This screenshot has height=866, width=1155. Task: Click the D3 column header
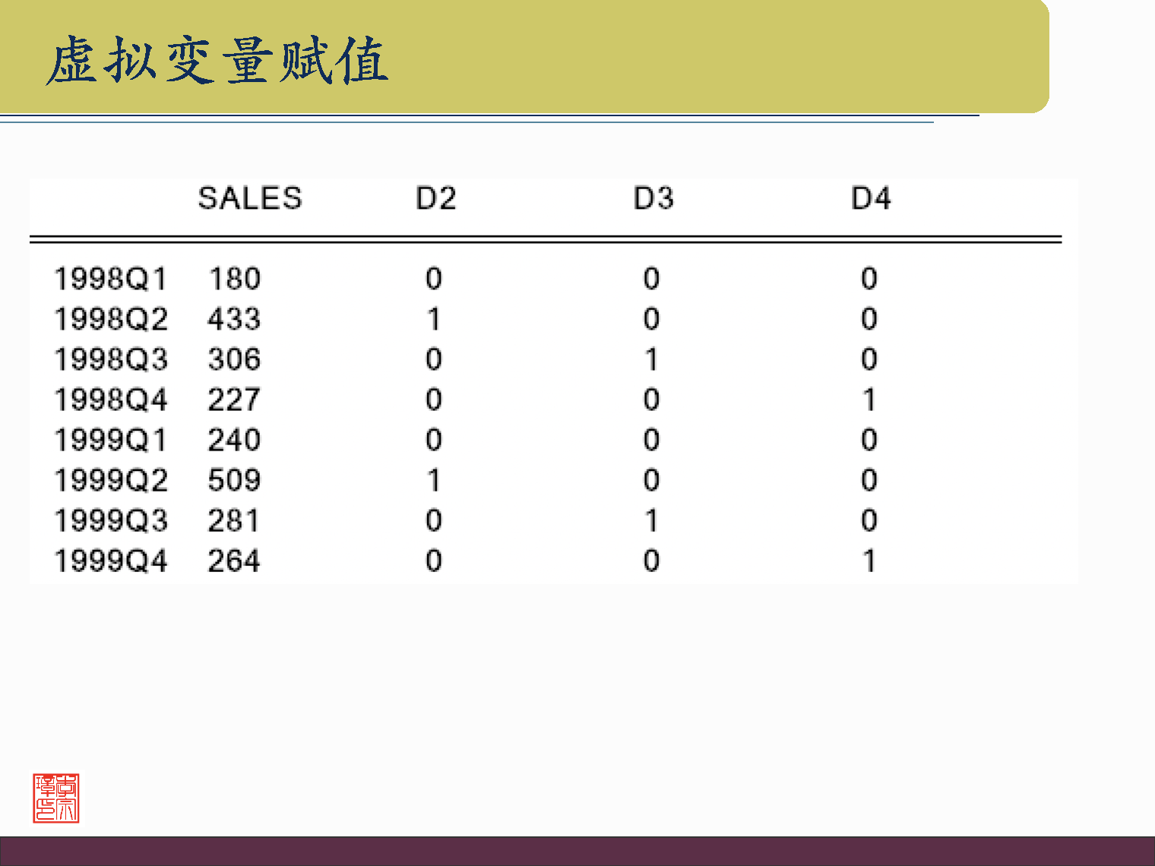click(x=653, y=198)
